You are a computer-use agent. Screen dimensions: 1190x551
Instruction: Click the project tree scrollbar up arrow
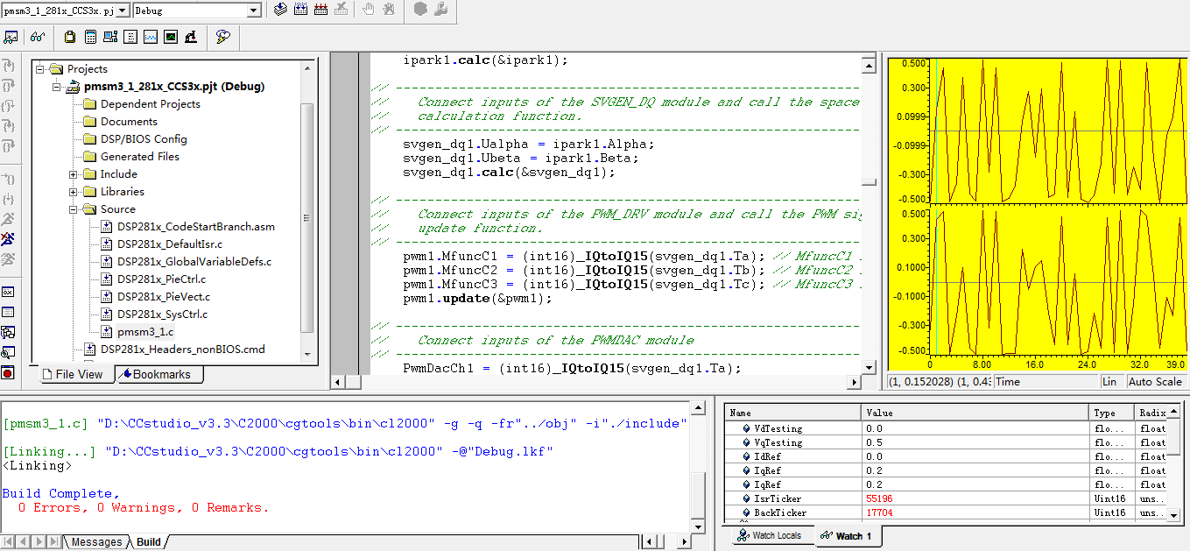(306, 67)
